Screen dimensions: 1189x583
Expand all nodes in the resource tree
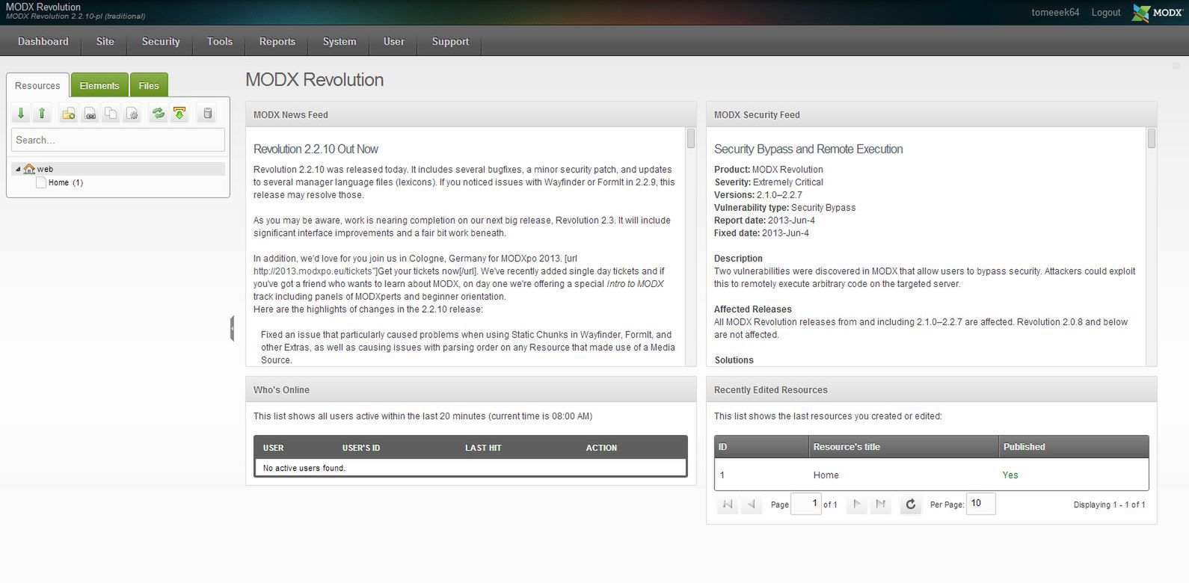click(21, 114)
